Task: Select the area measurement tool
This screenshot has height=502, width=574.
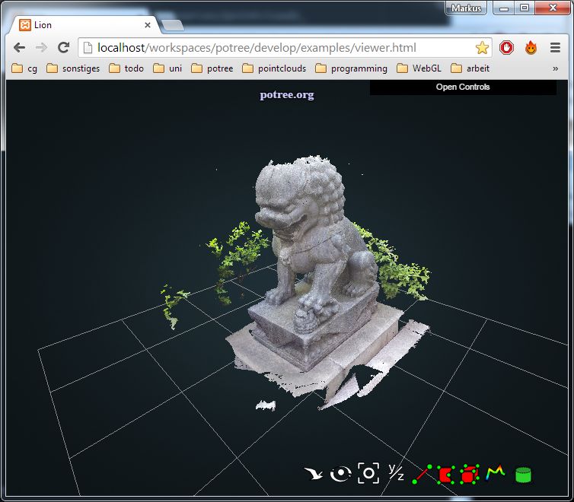Action: tap(445, 475)
